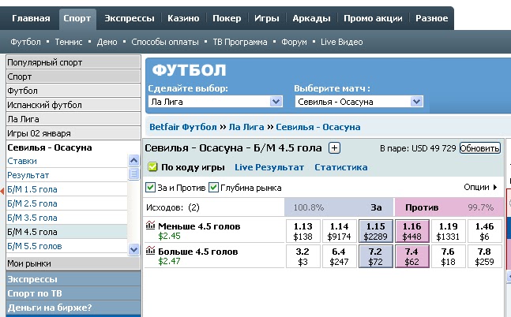511x317 pixels.
Task: Open chart icon for Меньше 4.5 голов
Action: (150, 225)
